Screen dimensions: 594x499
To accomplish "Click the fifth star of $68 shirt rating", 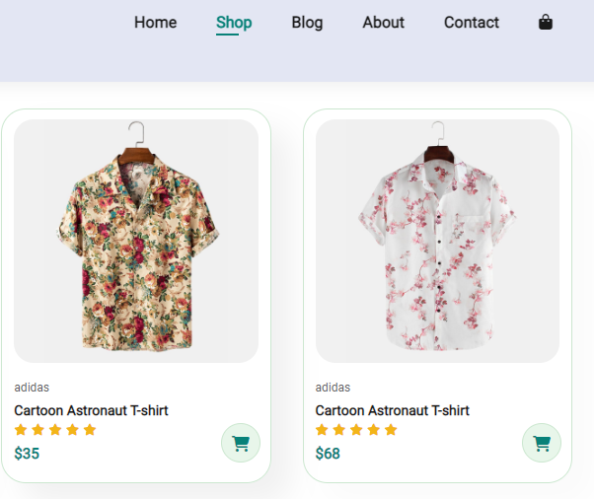I will 391,430.
